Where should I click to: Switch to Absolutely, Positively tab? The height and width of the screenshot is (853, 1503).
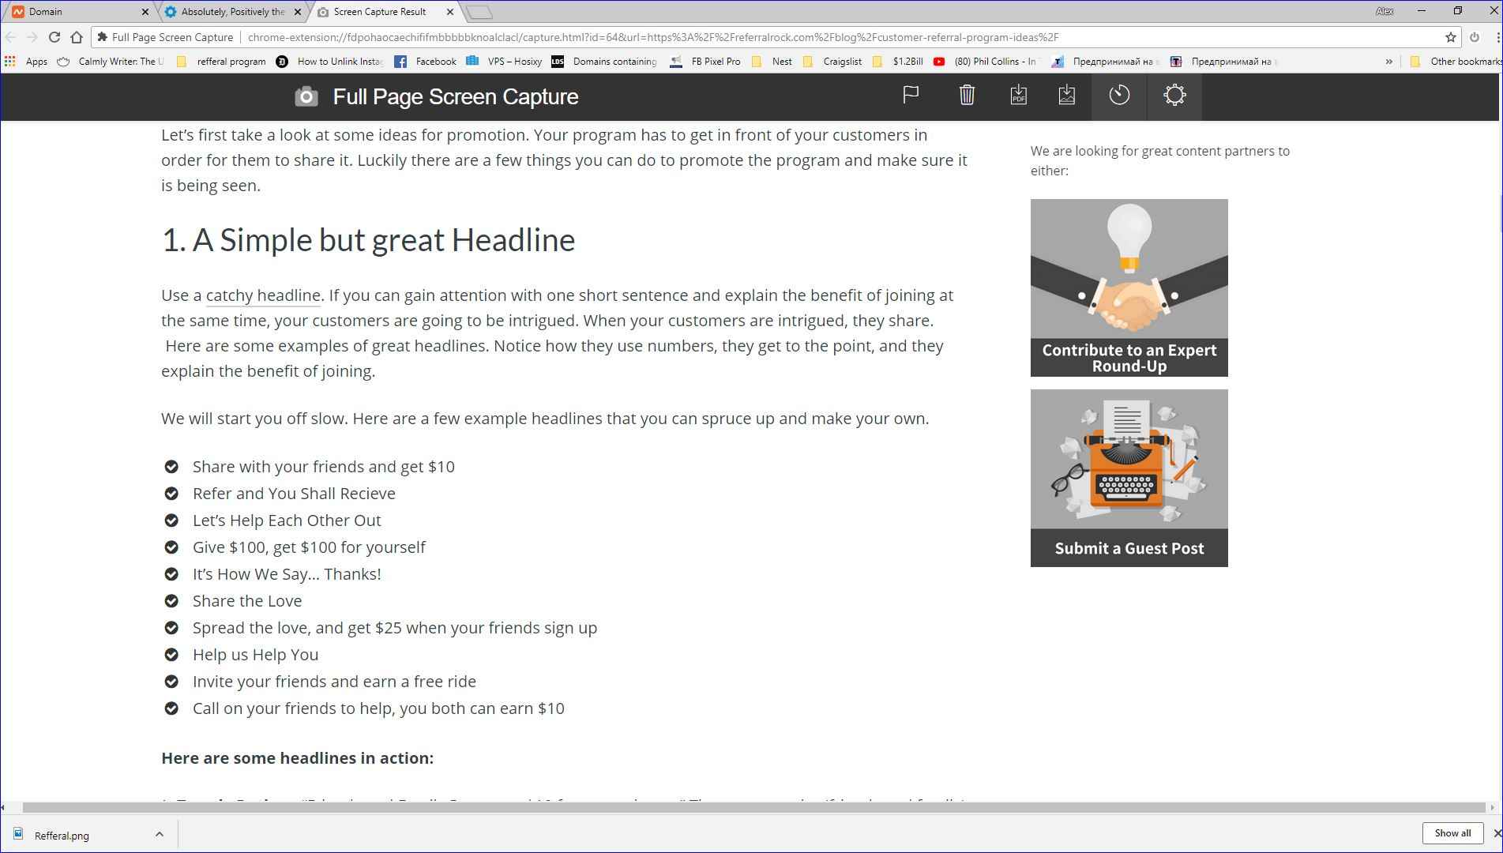[232, 12]
